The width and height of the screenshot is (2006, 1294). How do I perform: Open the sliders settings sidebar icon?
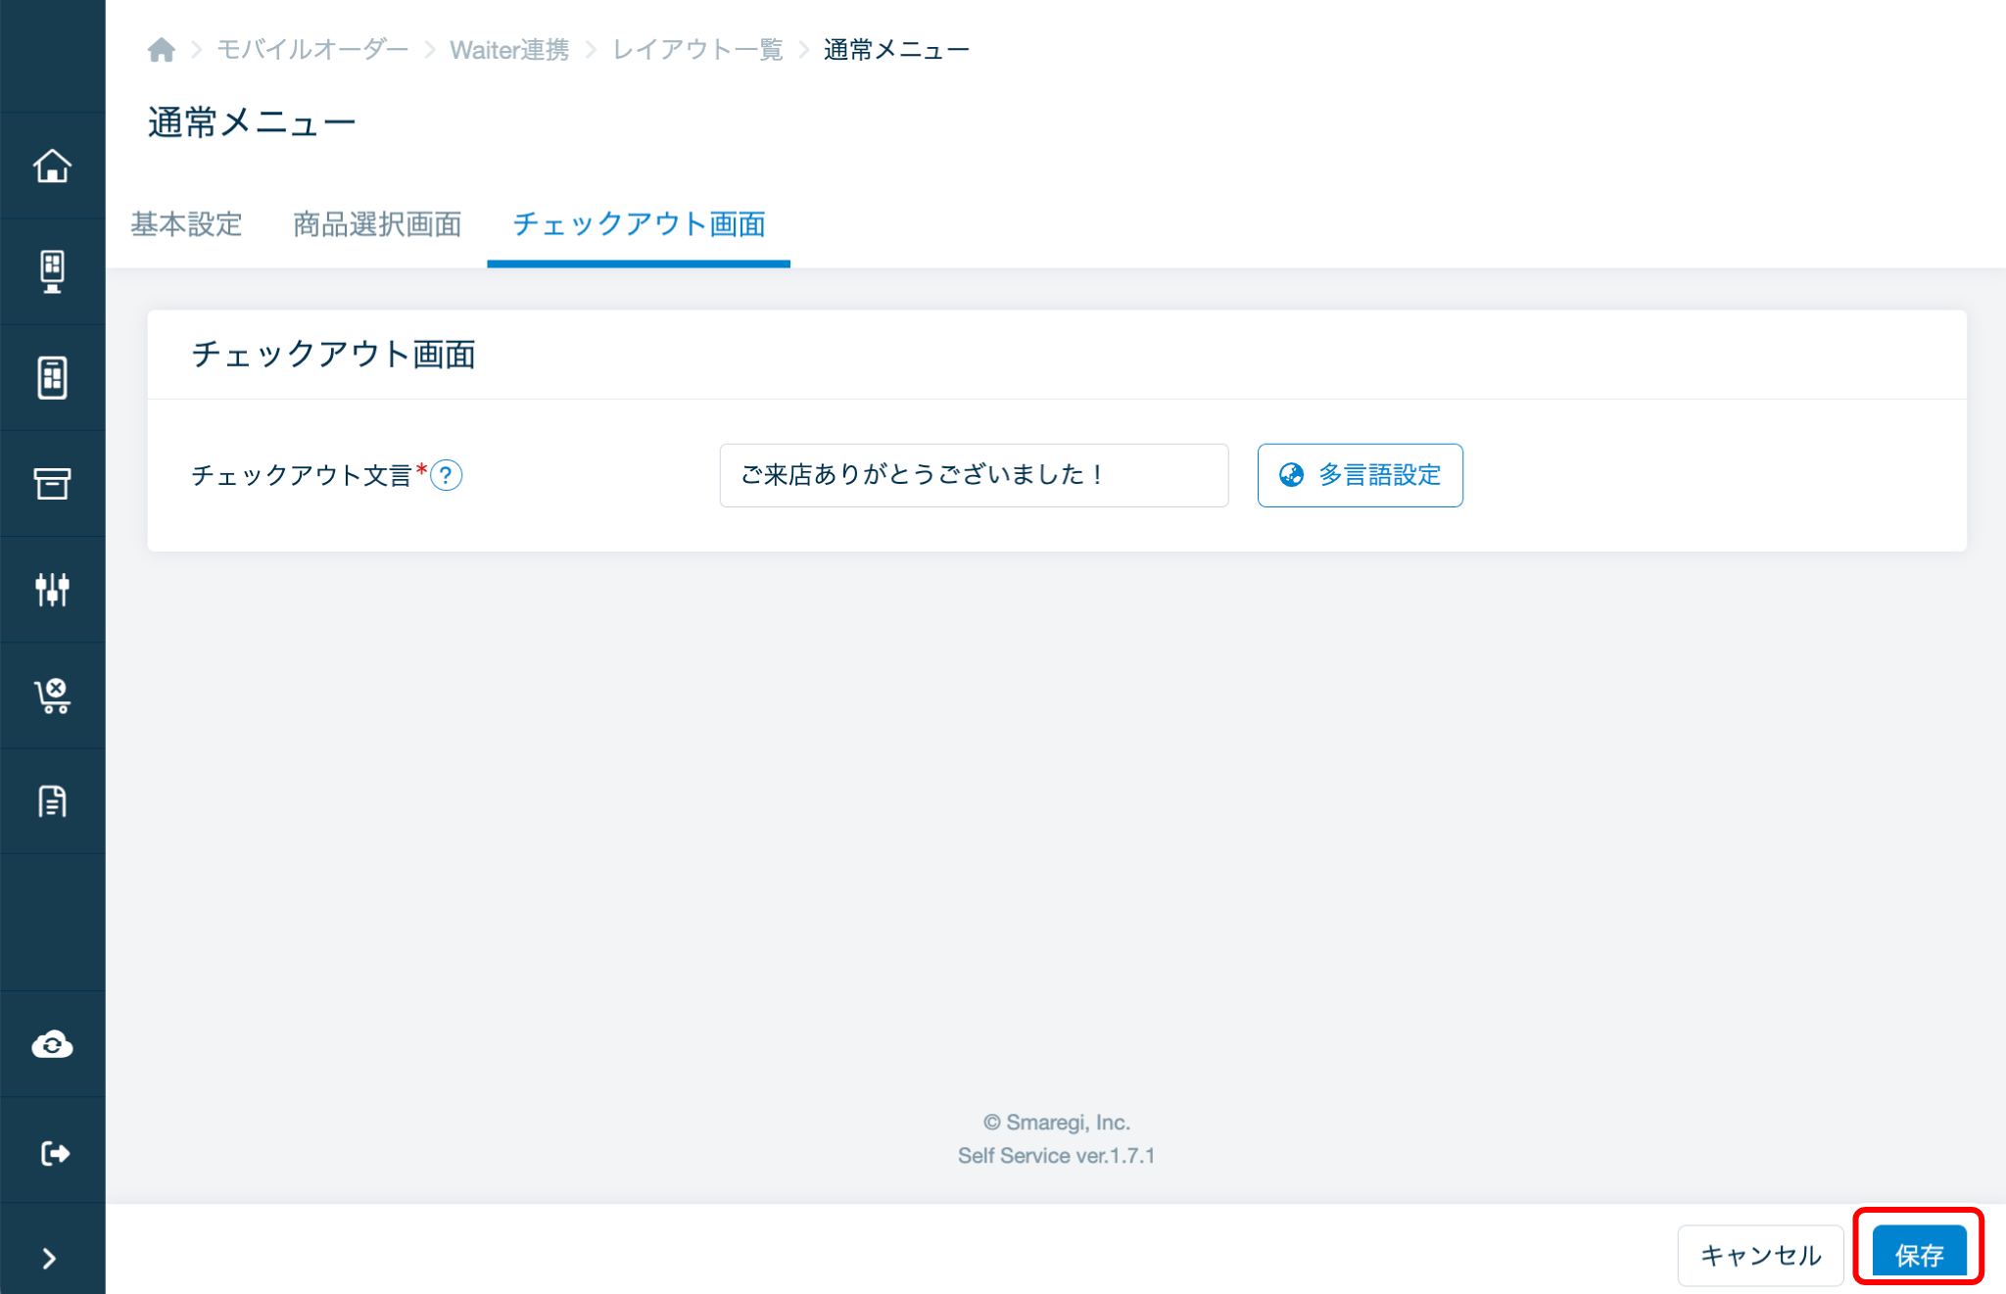coord(52,589)
